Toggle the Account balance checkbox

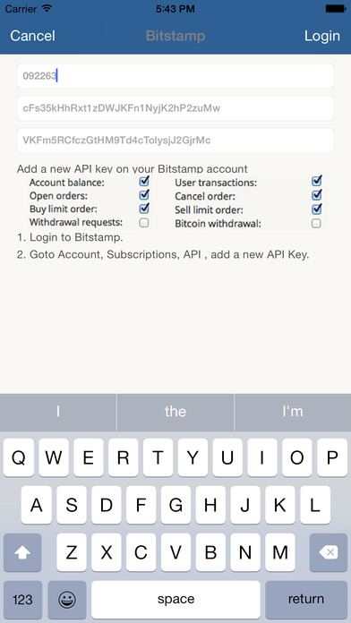coord(144,182)
